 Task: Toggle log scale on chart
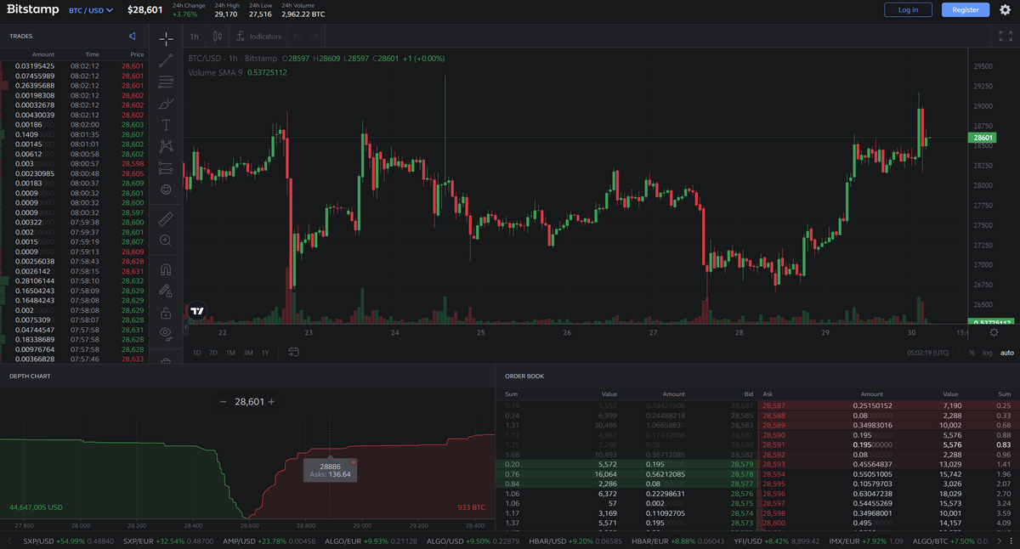(987, 353)
